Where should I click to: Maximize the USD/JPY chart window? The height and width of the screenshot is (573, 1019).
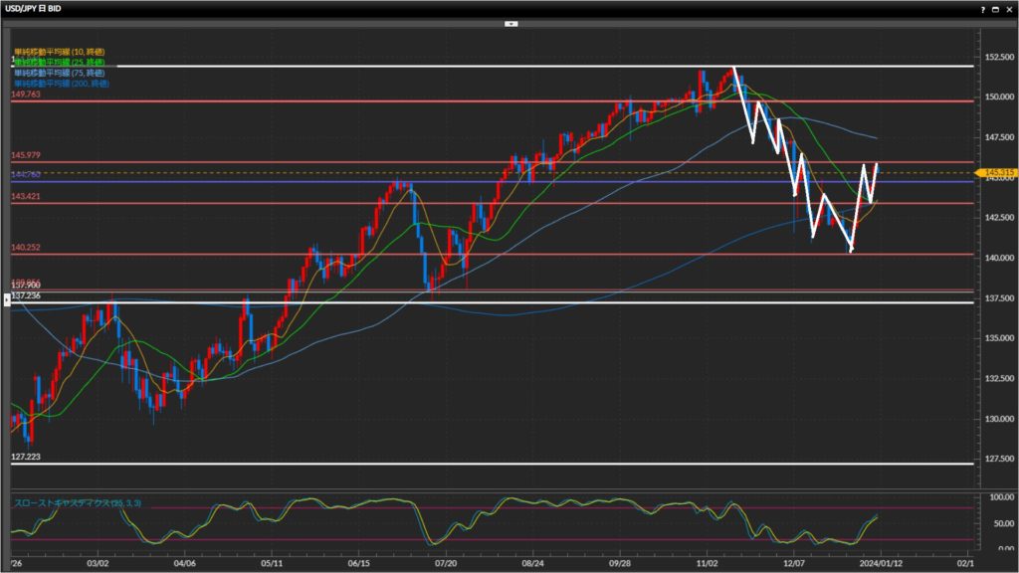[995, 9]
